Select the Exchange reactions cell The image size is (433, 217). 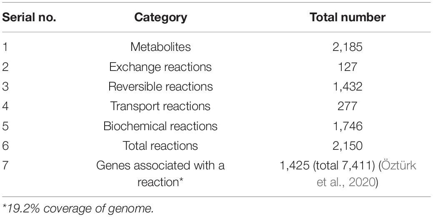coord(160,67)
